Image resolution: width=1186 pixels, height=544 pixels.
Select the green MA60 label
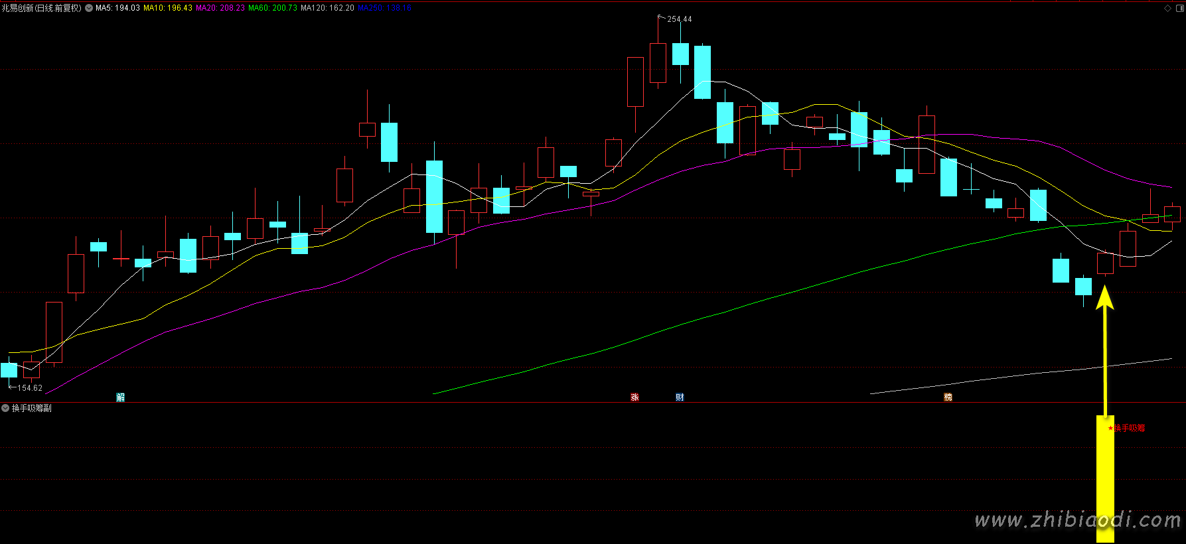coord(273,8)
